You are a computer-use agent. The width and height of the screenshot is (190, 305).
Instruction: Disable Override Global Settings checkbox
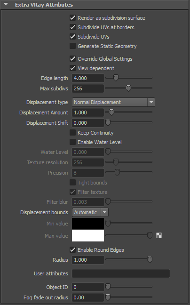[72, 59]
